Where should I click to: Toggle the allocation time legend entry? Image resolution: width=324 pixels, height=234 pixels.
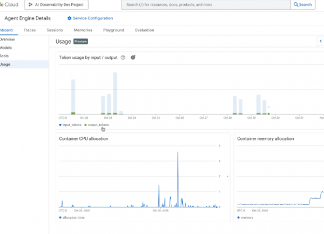pos(72,217)
